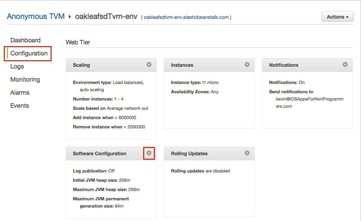Switch to the Monitoring section
This screenshot has height=221, width=361.
click(x=25, y=80)
